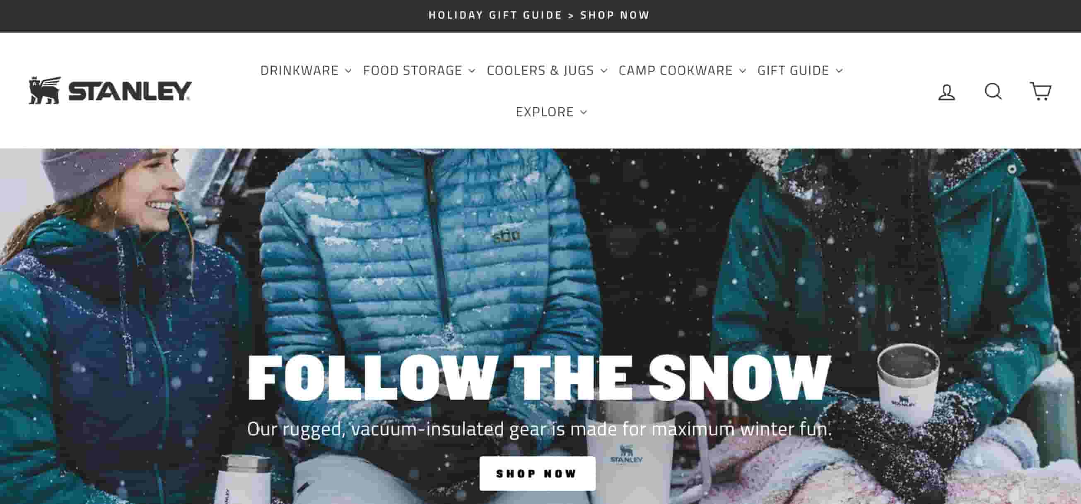Open the shopping cart icon

[x=1041, y=91]
